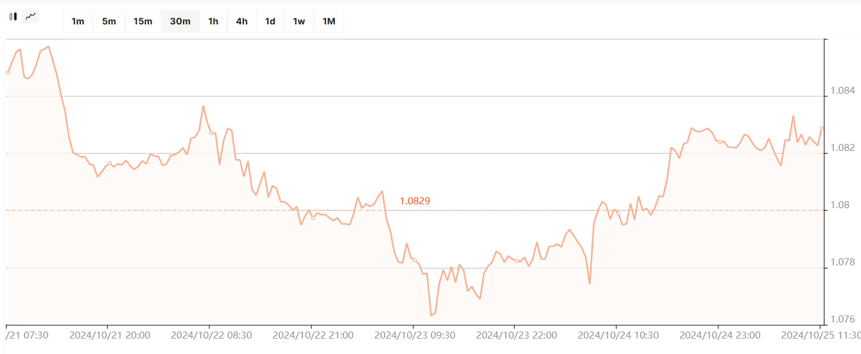The height and width of the screenshot is (354, 861).
Task: Click the 2024/10/21 20:00 time label
Action: [x=110, y=335]
